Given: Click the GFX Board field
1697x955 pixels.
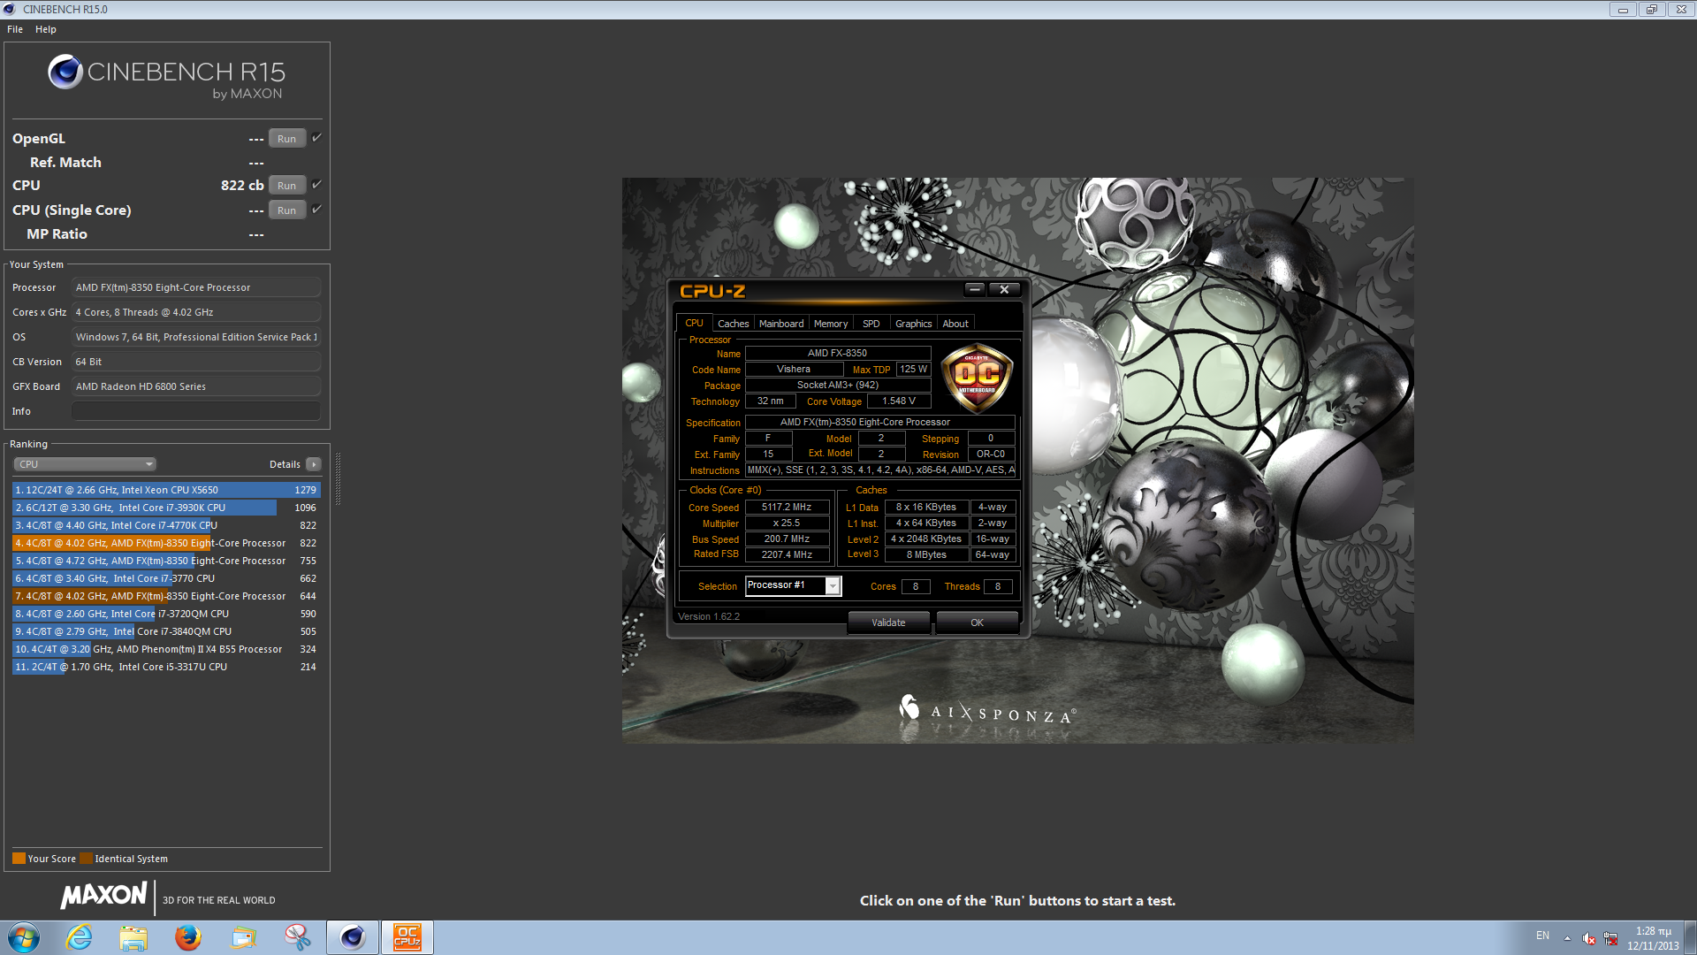Looking at the screenshot, I should coord(196,386).
